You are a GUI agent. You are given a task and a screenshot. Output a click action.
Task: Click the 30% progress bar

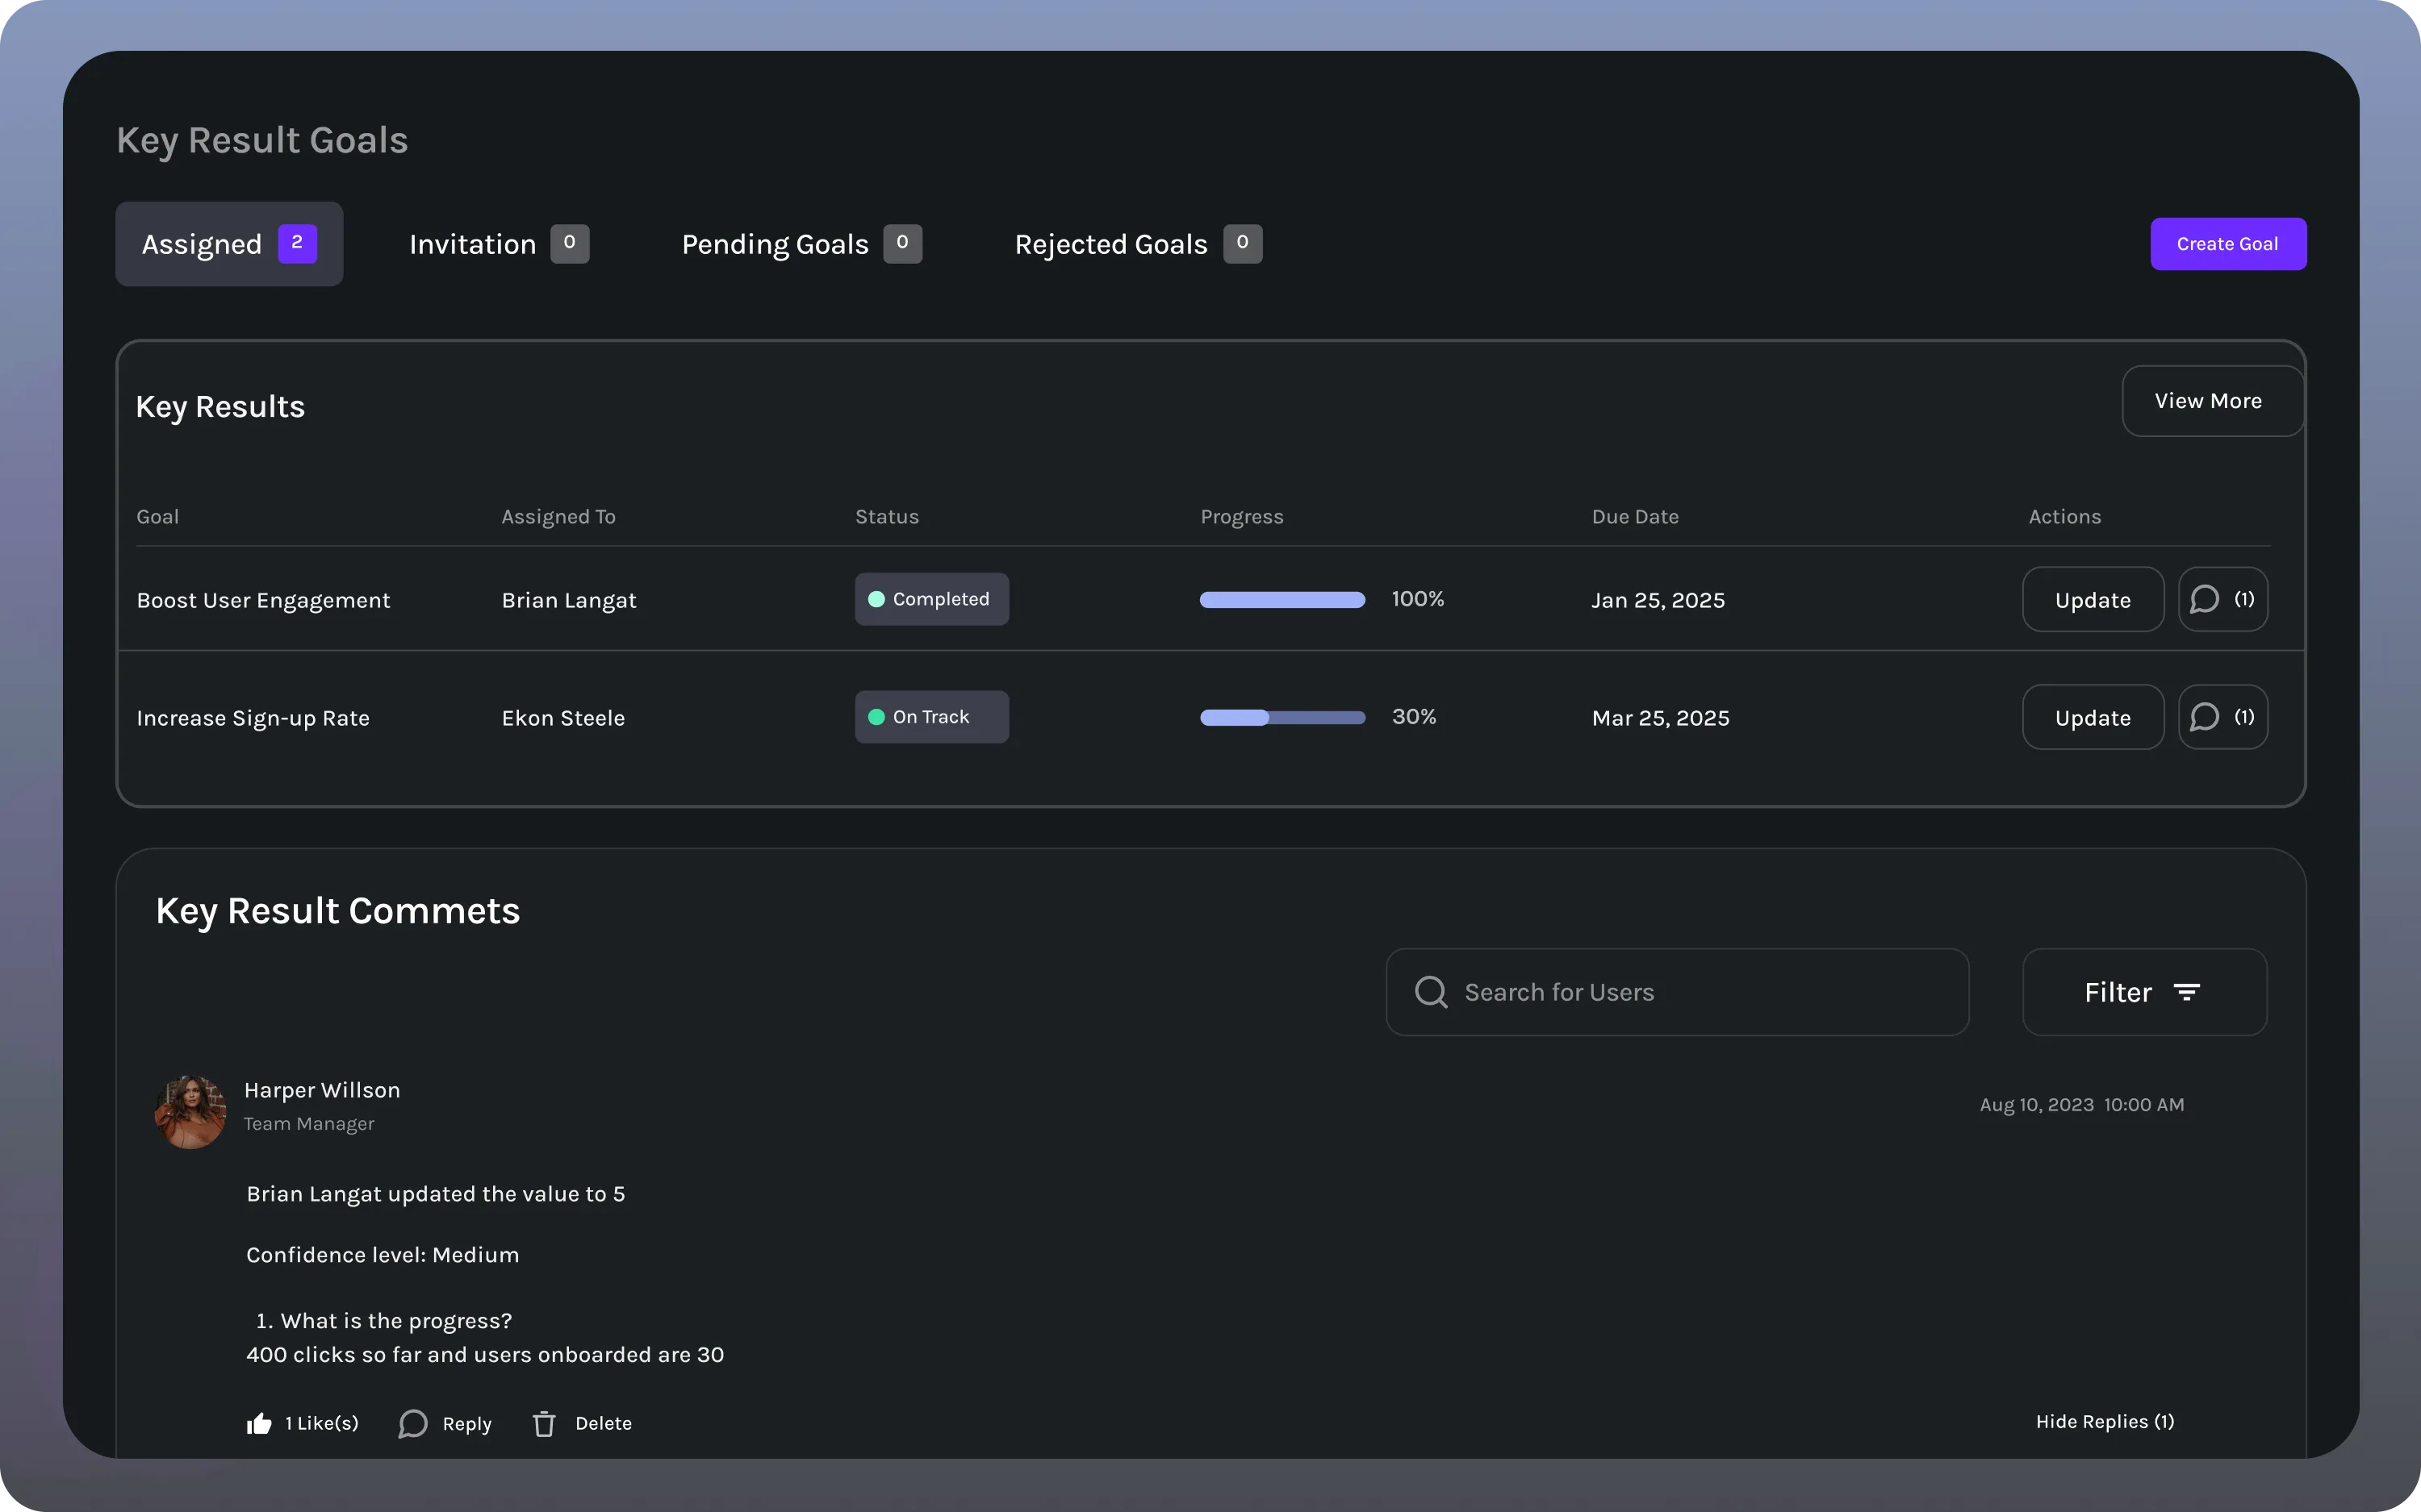(1282, 717)
